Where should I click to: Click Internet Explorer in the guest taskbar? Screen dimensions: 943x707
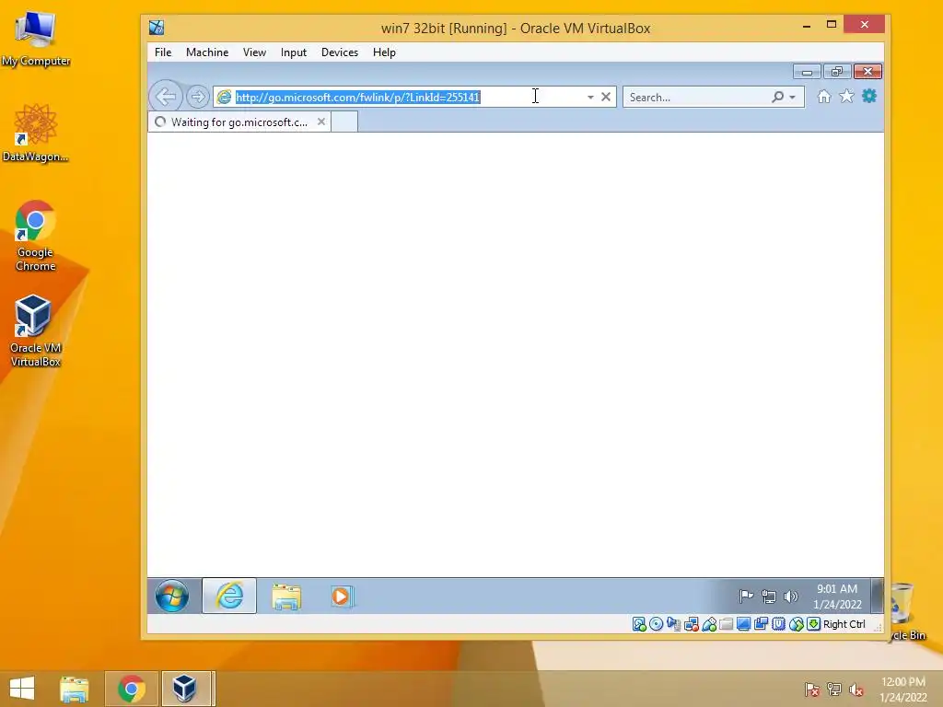click(x=229, y=596)
